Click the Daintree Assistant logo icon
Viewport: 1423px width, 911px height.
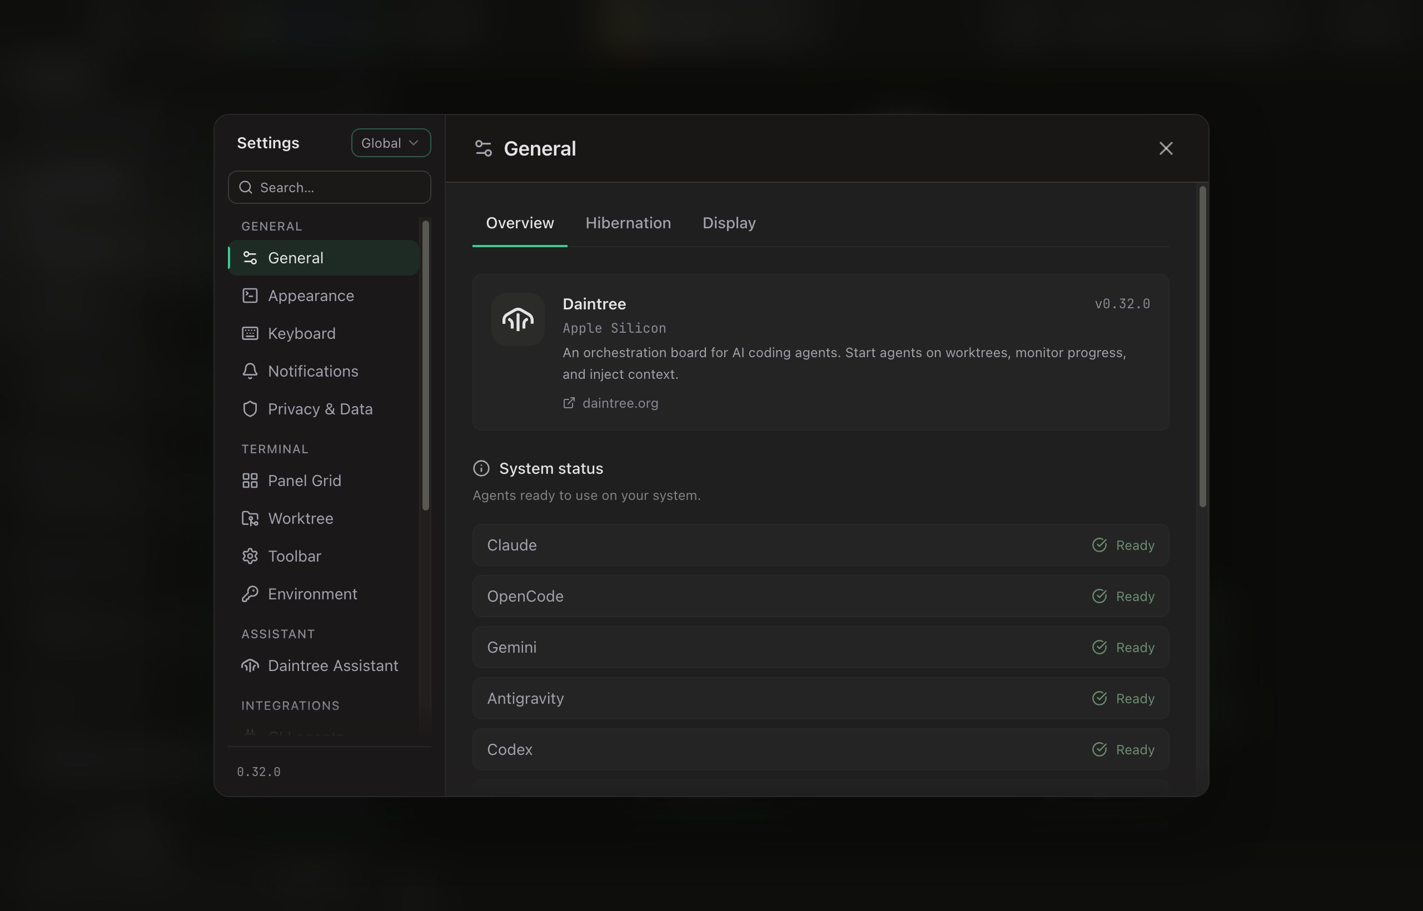(x=250, y=666)
